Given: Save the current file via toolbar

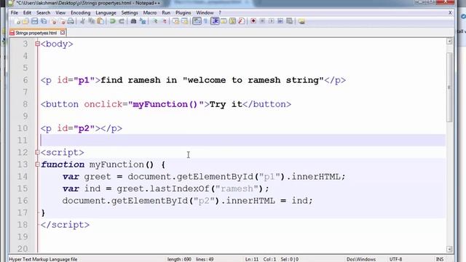Looking at the screenshot, I should click(x=34, y=21).
